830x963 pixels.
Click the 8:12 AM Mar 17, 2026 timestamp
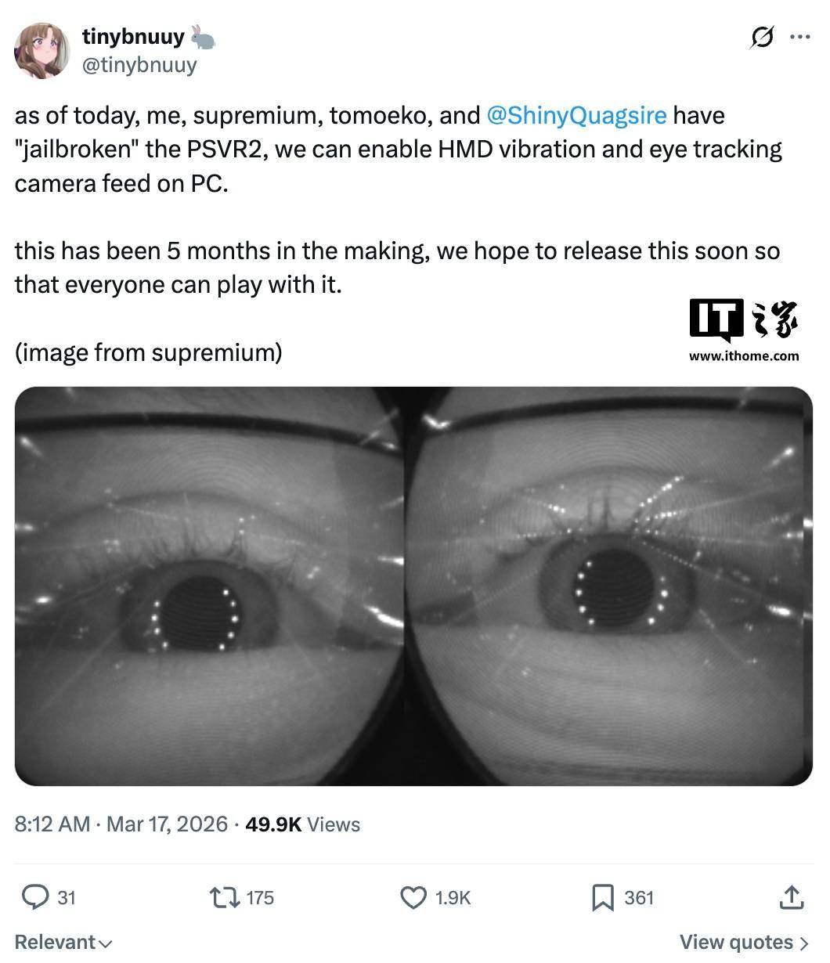(121, 824)
